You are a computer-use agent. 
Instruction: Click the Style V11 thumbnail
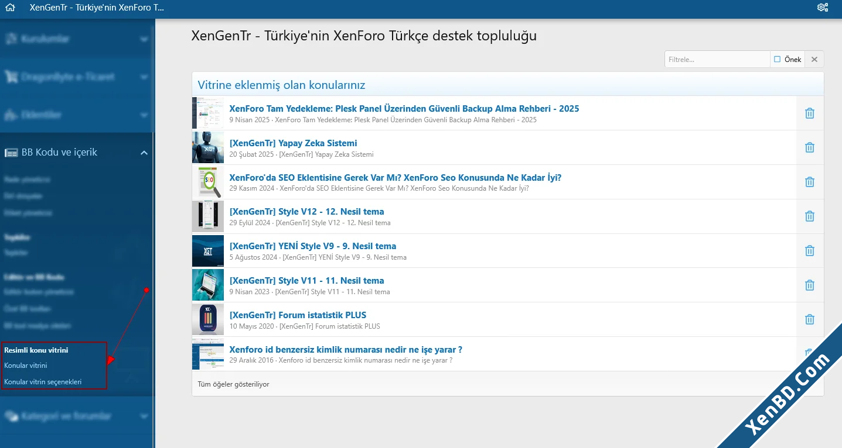click(208, 285)
